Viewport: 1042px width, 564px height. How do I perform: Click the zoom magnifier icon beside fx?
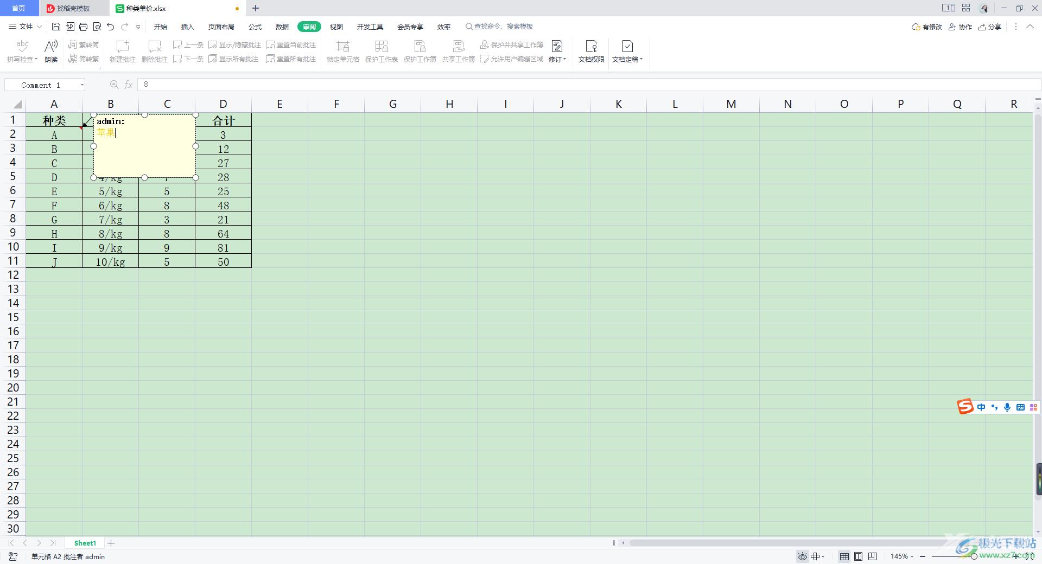pos(114,85)
